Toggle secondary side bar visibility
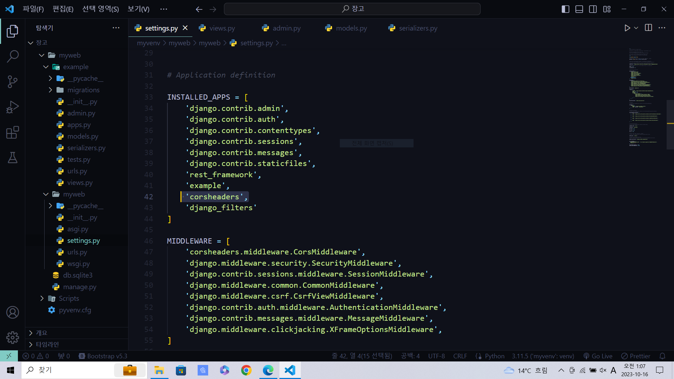 [593, 9]
